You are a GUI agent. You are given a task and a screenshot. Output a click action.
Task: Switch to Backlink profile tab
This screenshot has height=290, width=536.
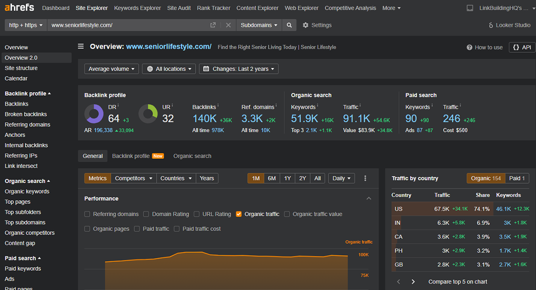pos(138,156)
